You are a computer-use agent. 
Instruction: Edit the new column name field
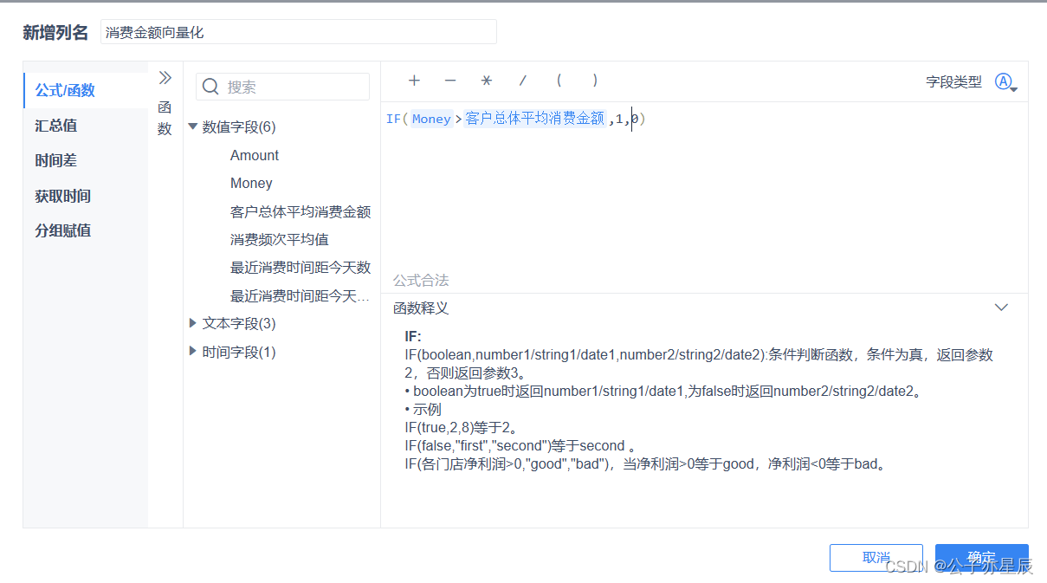[299, 32]
